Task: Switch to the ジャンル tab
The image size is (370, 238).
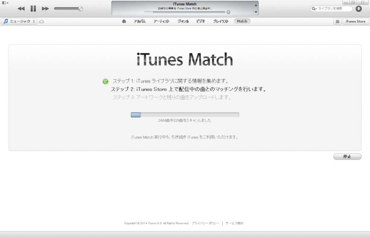Action: pos(183,21)
